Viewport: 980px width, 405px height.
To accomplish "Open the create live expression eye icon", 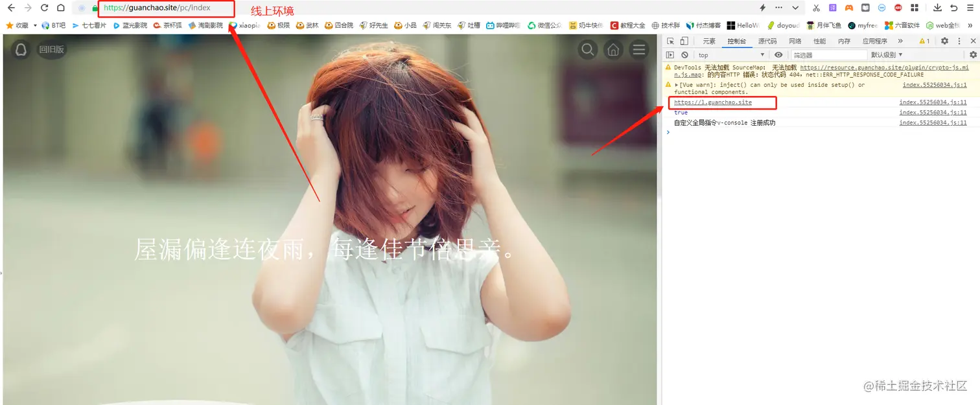I will click(777, 54).
